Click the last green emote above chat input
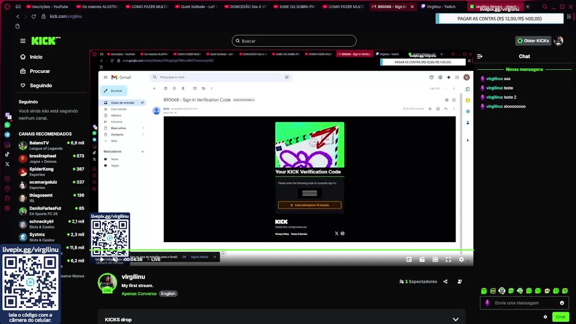This screenshot has width=576, height=324. 565,291
